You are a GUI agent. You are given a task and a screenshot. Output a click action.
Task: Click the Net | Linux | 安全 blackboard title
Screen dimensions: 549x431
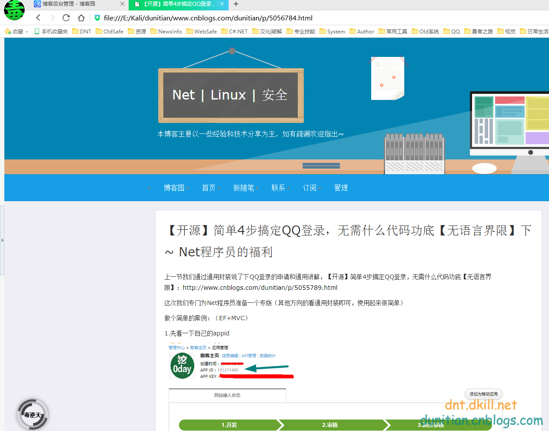(230, 95)
